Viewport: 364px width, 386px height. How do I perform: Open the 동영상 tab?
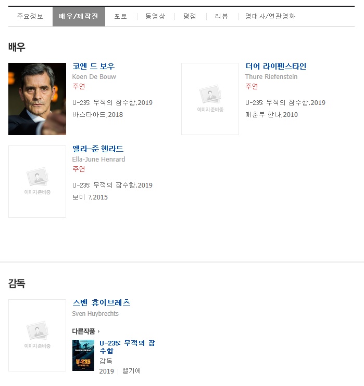coord(155,17)
